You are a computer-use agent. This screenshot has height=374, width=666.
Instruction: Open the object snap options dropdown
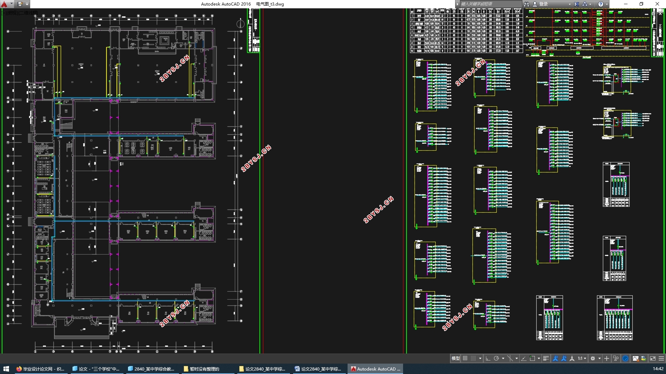(x=539, y=358)
